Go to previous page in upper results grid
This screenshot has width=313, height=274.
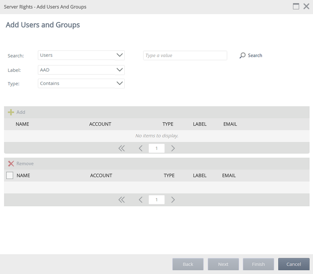(140, 148)
